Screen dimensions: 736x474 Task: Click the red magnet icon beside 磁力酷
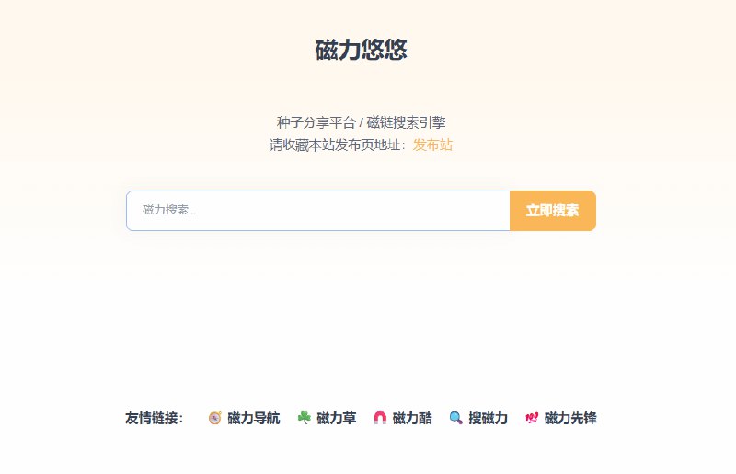(380, 418)
